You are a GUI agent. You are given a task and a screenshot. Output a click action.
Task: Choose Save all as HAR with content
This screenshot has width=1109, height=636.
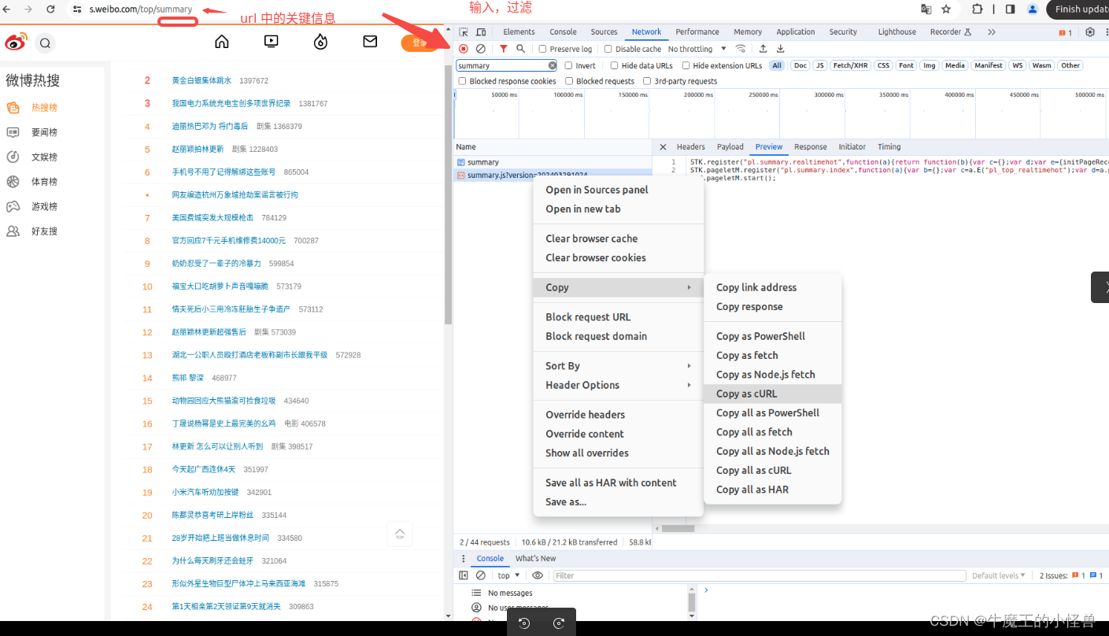pyautogui.click(x=618, y=483)
